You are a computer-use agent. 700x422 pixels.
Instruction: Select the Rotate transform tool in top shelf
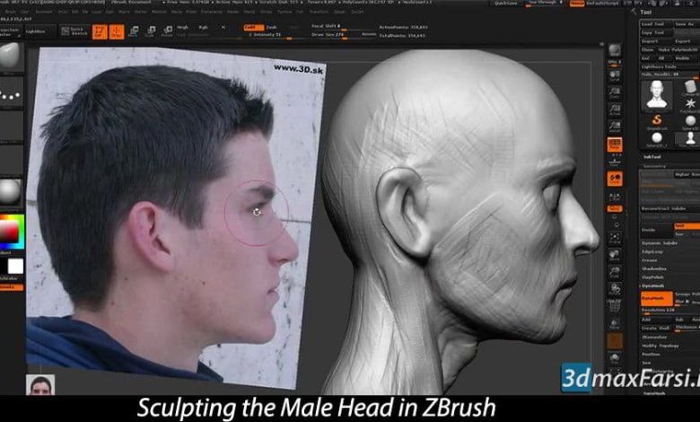coord(168,31)
